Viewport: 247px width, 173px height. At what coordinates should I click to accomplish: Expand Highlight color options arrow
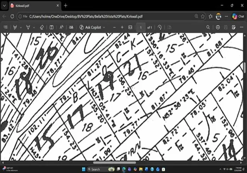click(x=21, y=27)
